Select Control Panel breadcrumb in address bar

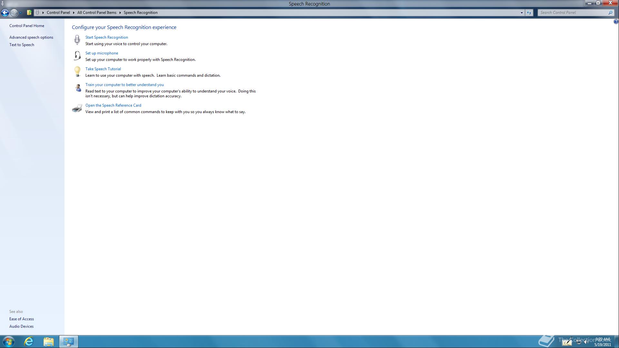58,13
